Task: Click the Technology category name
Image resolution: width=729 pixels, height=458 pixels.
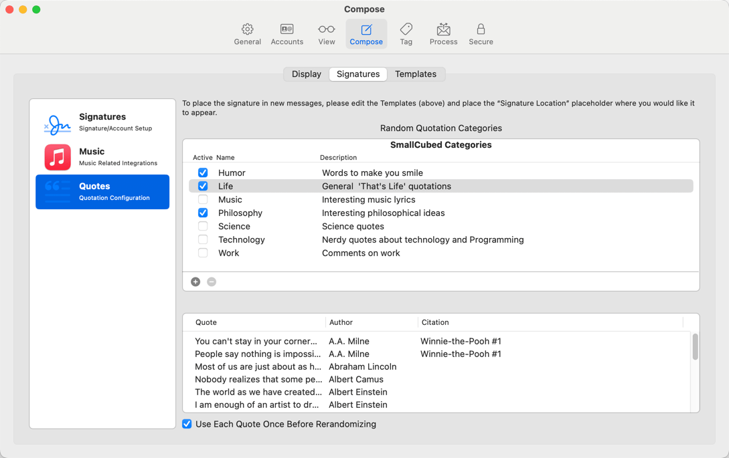Action: coord(241,239)
